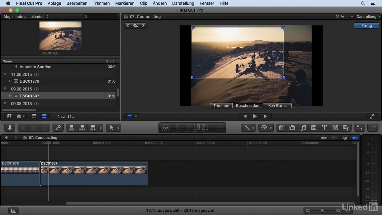Append clip to the storyline button
Screen dimensions: 382x215
pos(93,128)
